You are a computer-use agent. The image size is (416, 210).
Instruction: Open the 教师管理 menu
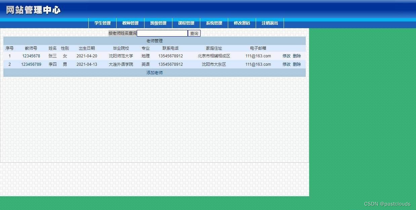130,23
